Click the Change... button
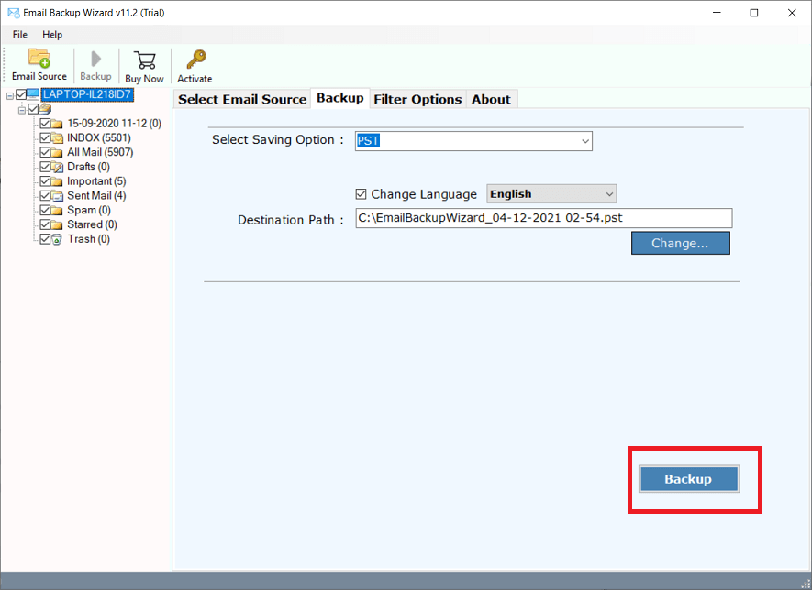Screen dimensions: 812x590 tap(680, 242)
